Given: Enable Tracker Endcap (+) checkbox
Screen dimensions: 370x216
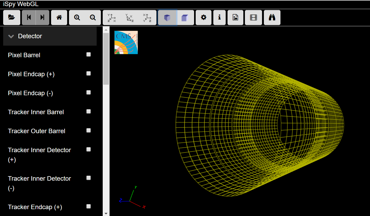Looking at the screenshot, I should coord(89,207).
